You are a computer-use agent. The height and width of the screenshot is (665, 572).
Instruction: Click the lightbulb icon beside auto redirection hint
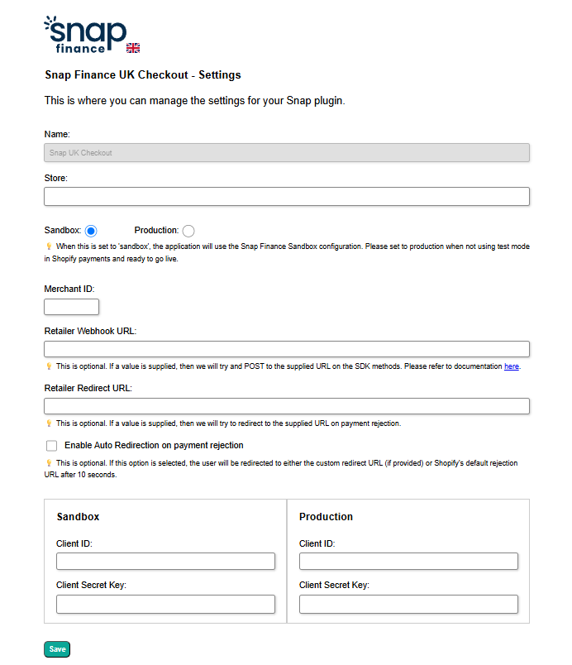49,462
